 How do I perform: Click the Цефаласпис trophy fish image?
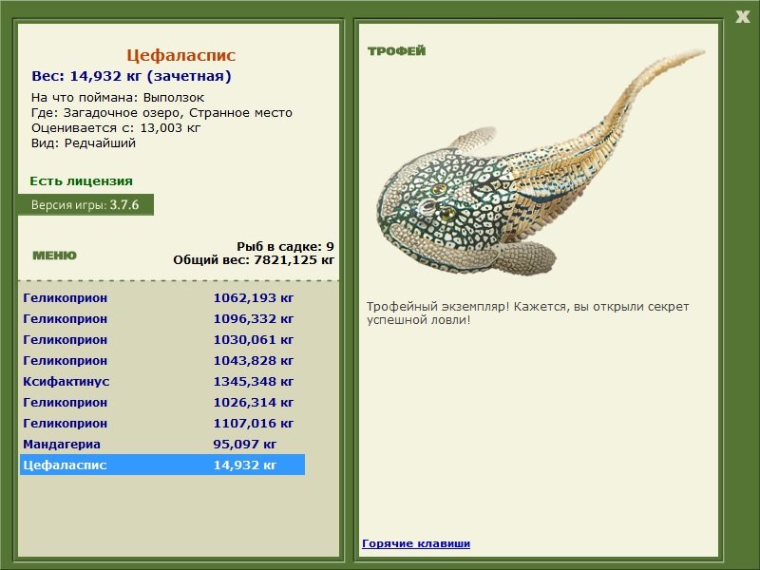pyautogui.click(x=540, y=162)
